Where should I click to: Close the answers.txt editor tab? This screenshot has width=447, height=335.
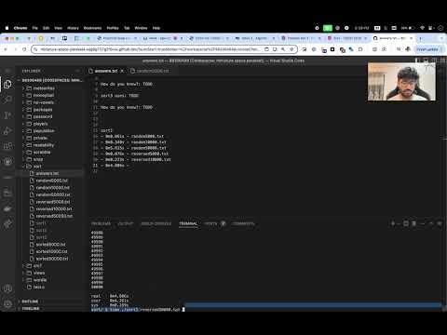(122, 71)
